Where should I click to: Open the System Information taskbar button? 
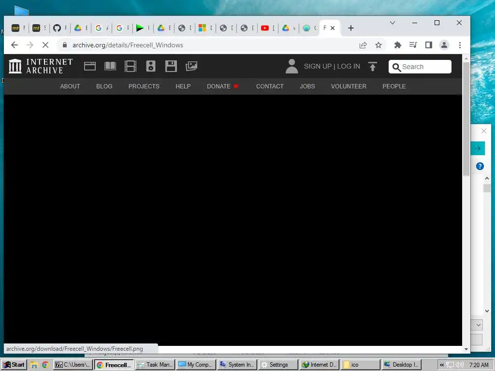(237, 365)
